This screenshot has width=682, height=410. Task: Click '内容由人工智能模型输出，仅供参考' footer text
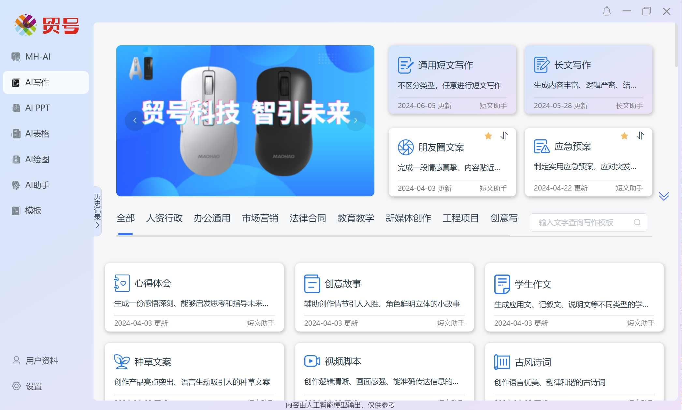pos(340,405)
